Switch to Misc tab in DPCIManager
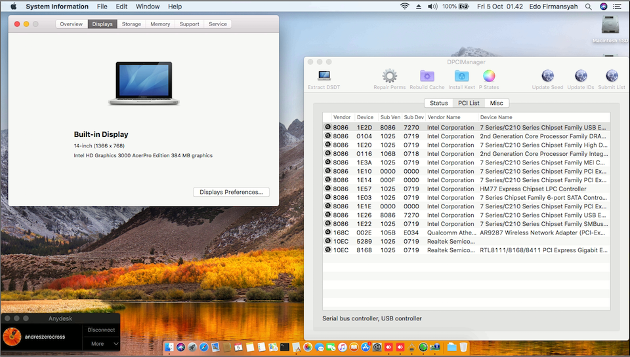The width and height of the screenshot is (630, 357). click(496, 103)
